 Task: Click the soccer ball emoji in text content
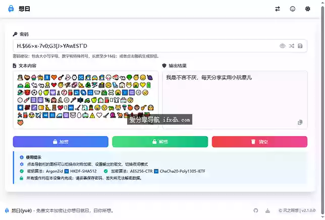pos(34,93)
